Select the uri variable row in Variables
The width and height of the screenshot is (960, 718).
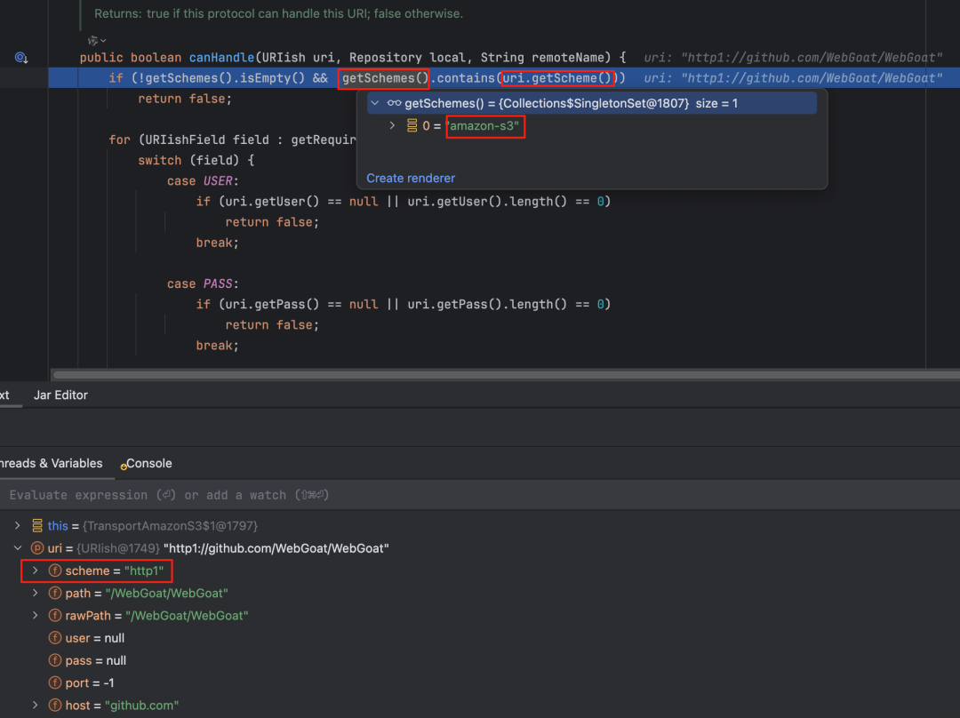tap(480, 548)
